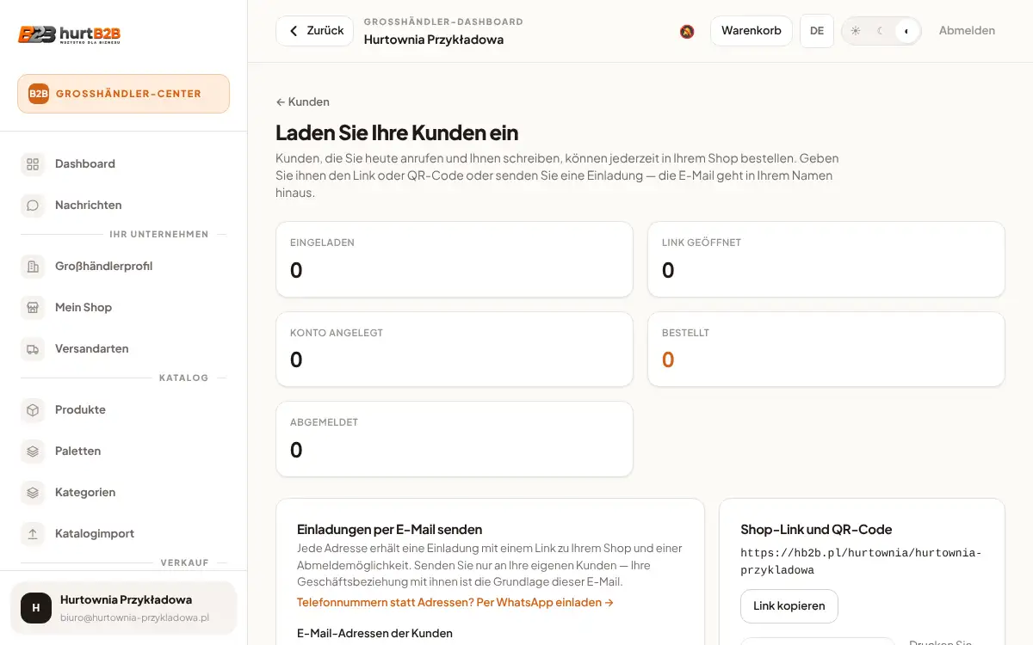The width and height of the screenshot is (1033, 645).
Task: Open Nachrichten in sidebar
Action: [x=123, y=206]
